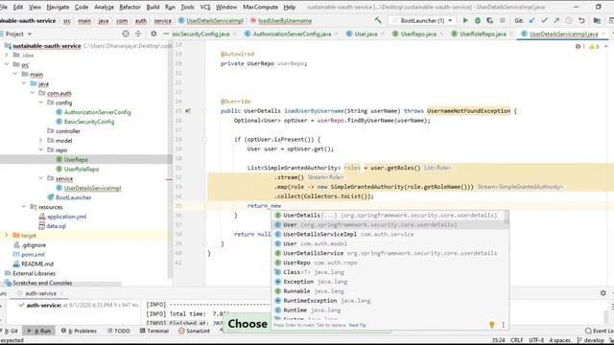
Task: Open data.sql in project tree
Action: (56, 226)
